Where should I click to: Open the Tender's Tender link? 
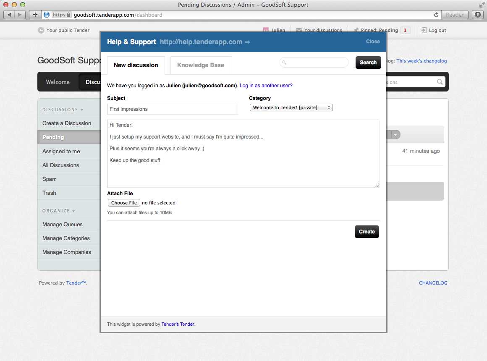click(178, 324)
